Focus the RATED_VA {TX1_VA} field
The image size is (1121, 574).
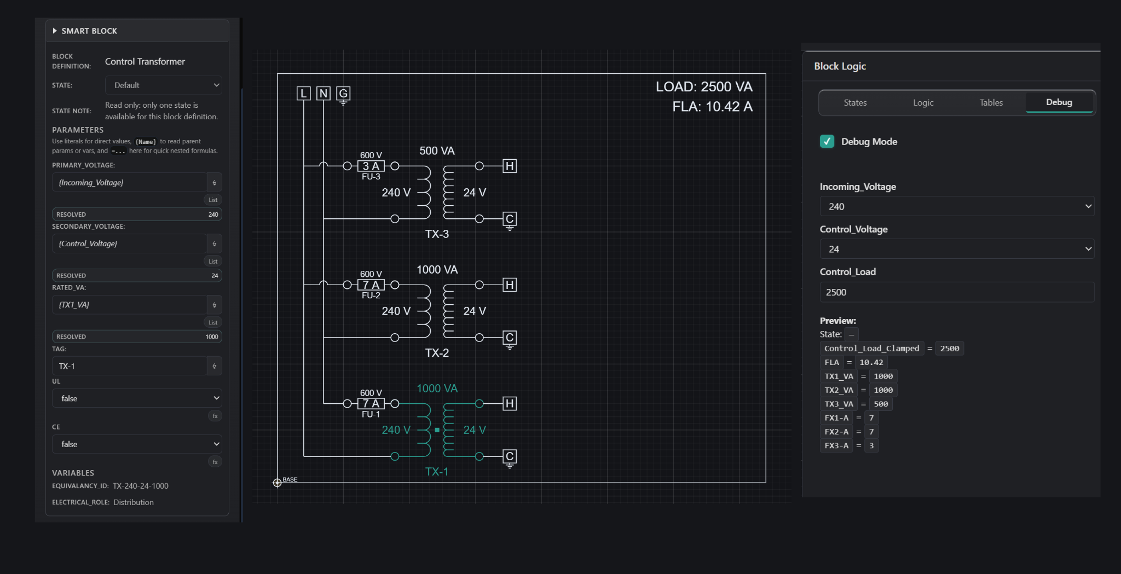(130, 305)
